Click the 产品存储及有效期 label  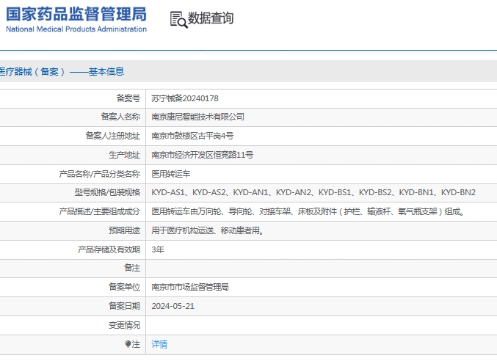(x=109, y=249)
